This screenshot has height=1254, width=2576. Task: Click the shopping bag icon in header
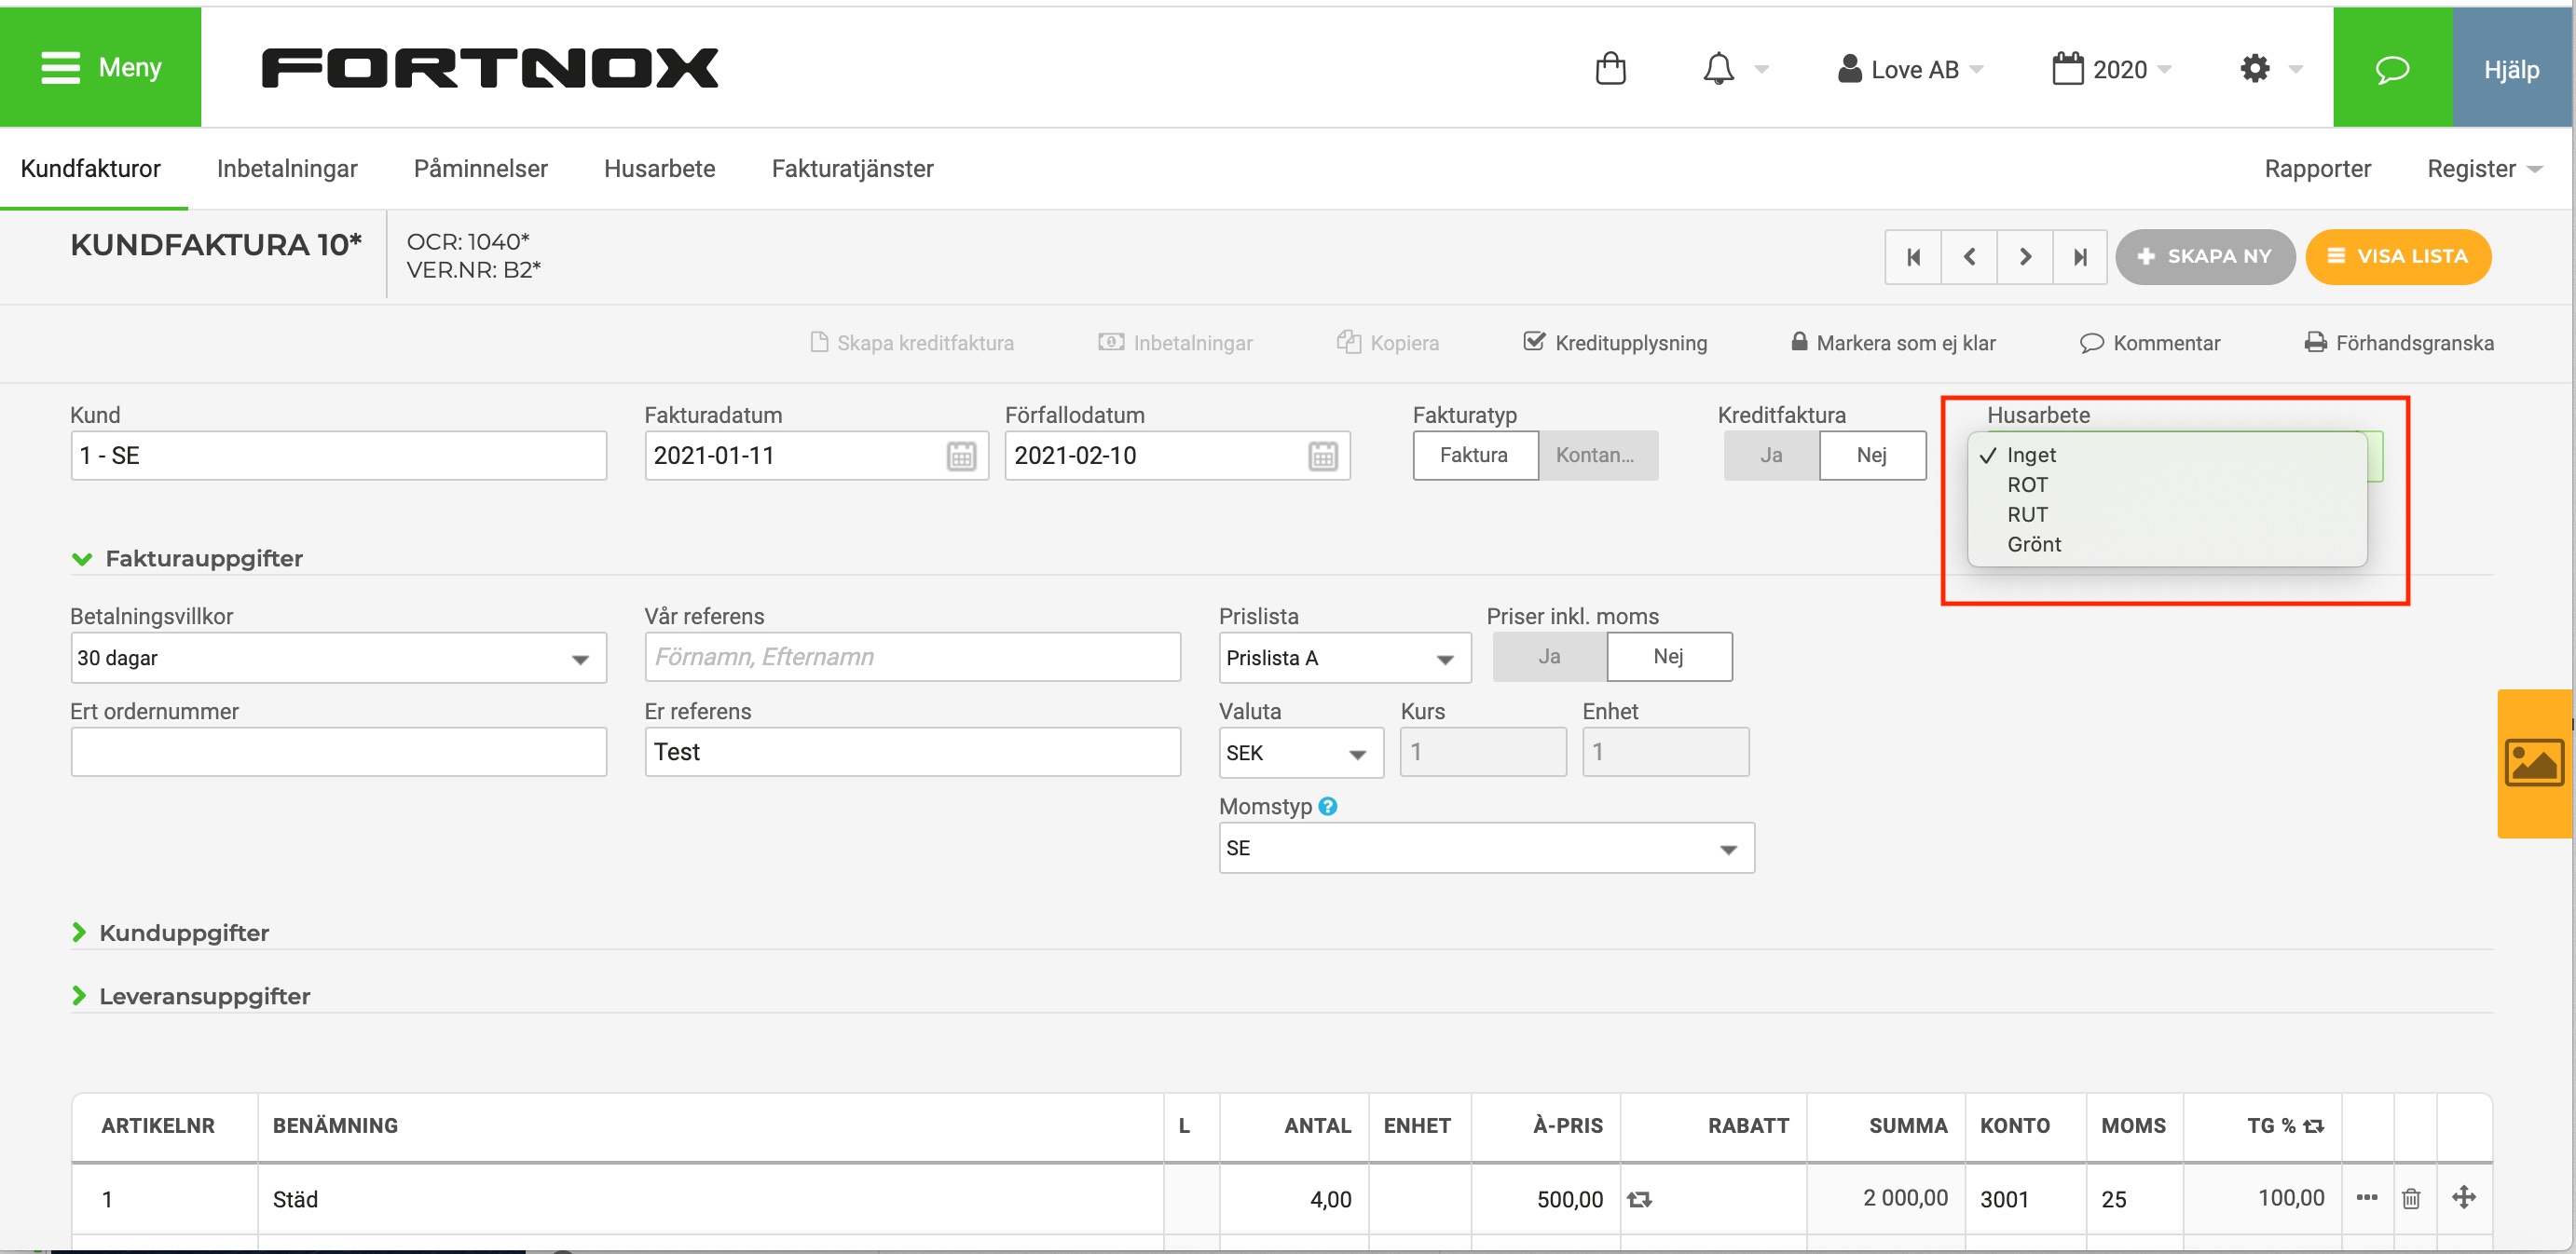[1610, 68]
